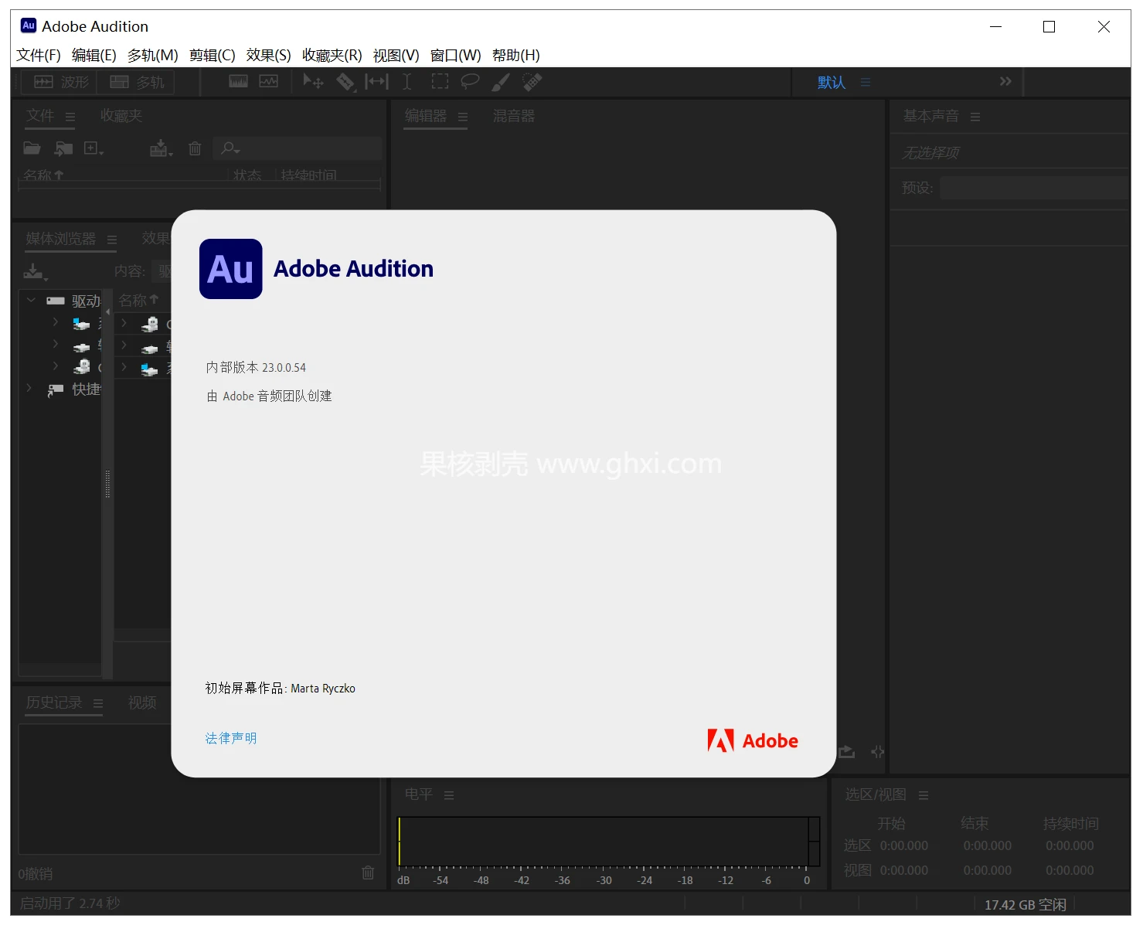Select the Lasso selection tool

(x=470, y=81)
